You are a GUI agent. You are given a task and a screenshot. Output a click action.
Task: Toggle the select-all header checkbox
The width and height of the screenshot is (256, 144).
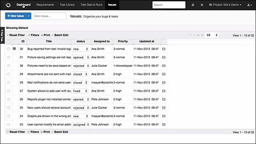coord(9,41)
